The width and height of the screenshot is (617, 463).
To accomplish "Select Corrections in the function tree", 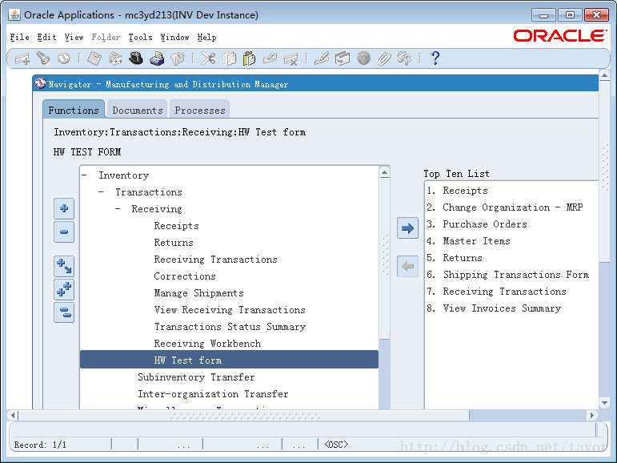I will [x=185, y=276].
